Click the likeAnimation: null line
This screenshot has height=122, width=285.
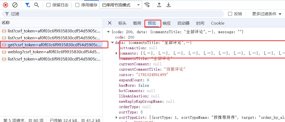pyautogui.click(x=139, y=96)
